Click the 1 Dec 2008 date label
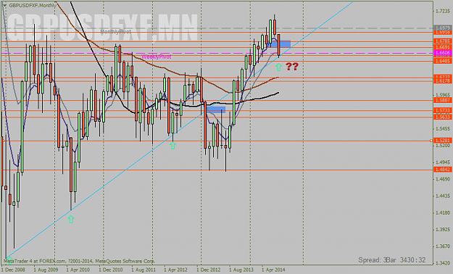The width and height of the screenshot is (453, 274). click(13, 270)
